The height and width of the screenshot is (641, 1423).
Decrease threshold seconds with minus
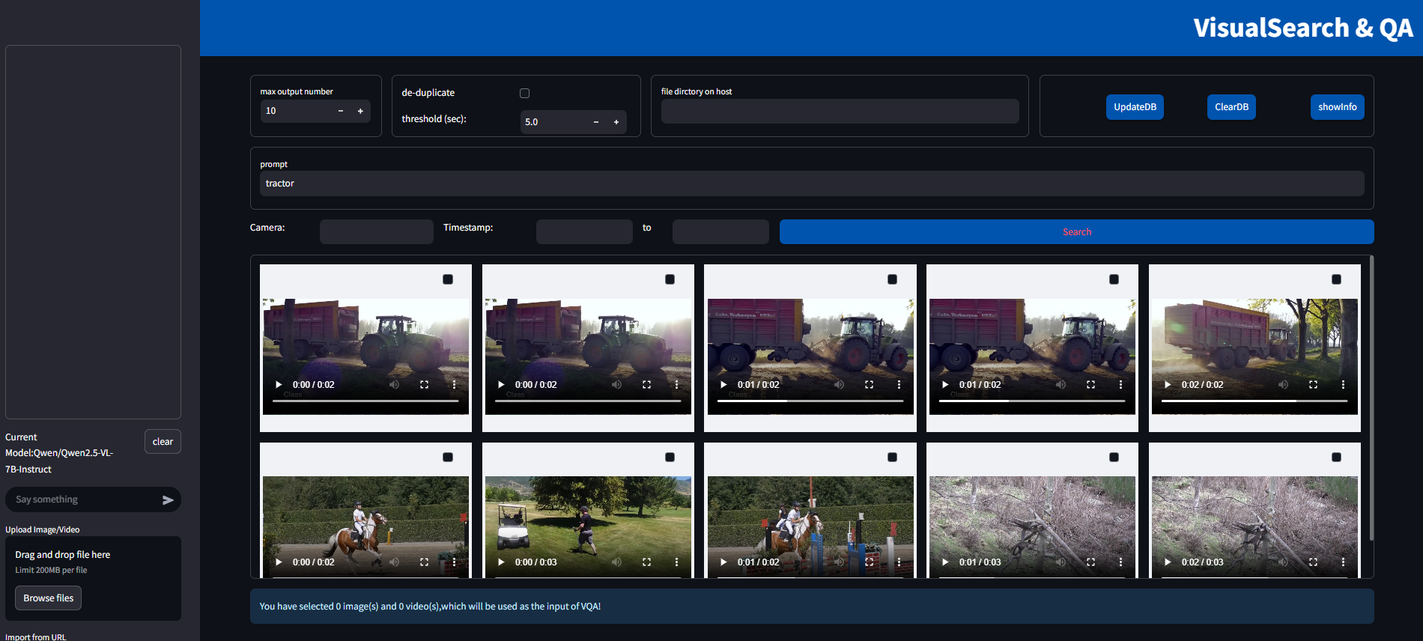(596, 122)
